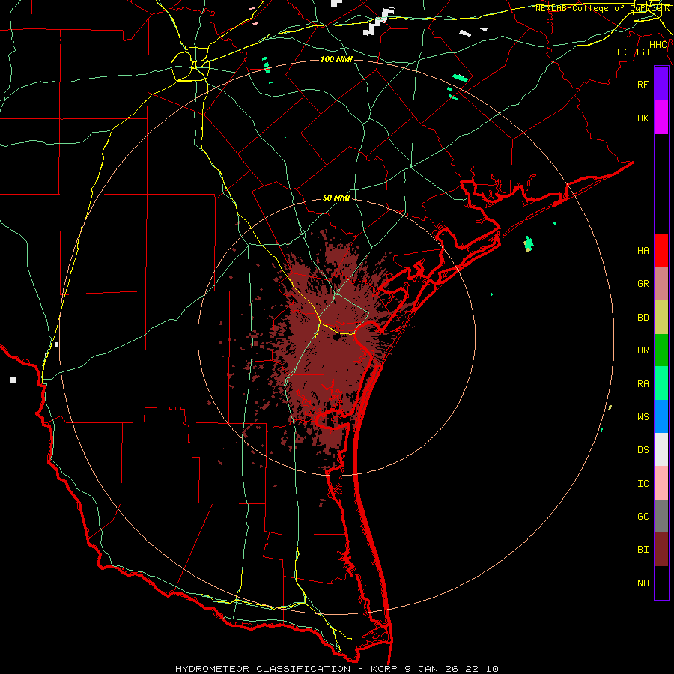Click the 100 NMI range ring label
Screen dimensions: 674x674
336,59
